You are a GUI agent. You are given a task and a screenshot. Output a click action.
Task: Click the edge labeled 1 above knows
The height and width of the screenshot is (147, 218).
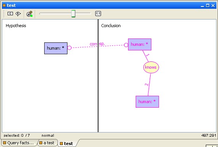pos(146,56)
